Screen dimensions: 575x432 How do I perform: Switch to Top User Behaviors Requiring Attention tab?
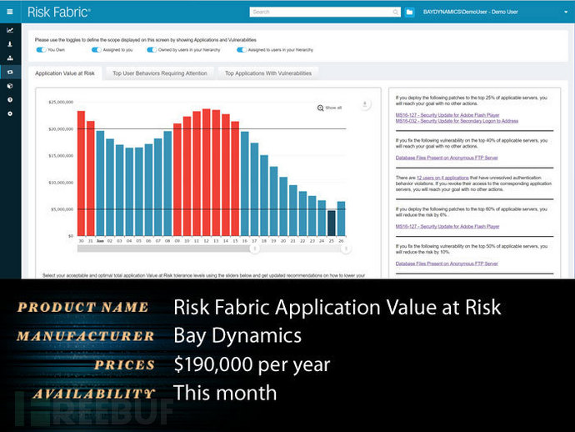tap(160, 73)
